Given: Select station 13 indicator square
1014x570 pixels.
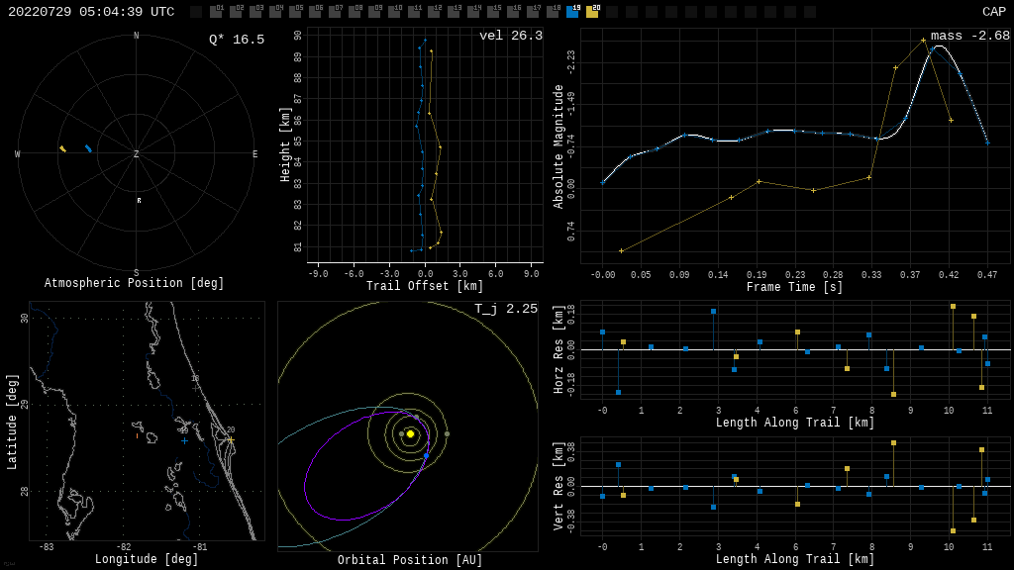Looking at the screenshot, I should pyautogui.click(x=454, y=12).
